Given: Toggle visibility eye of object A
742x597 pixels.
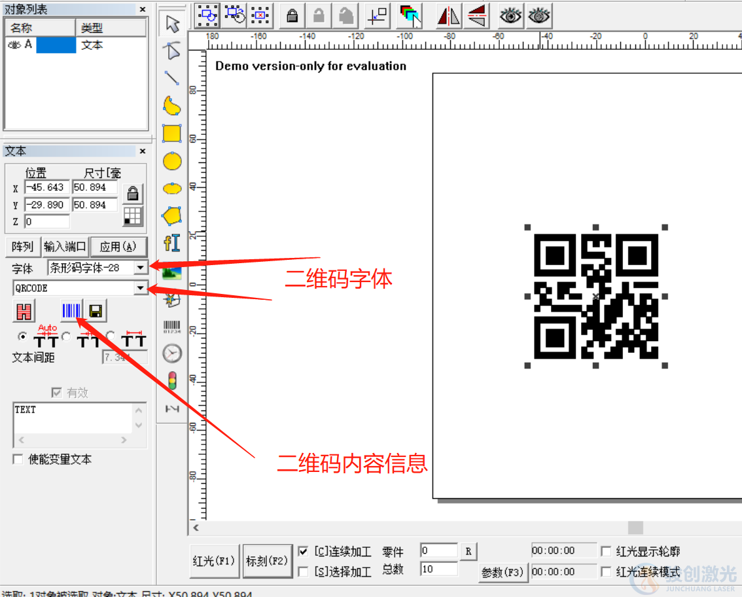Looking at the screenshot, I should click(x=14, y=45).
